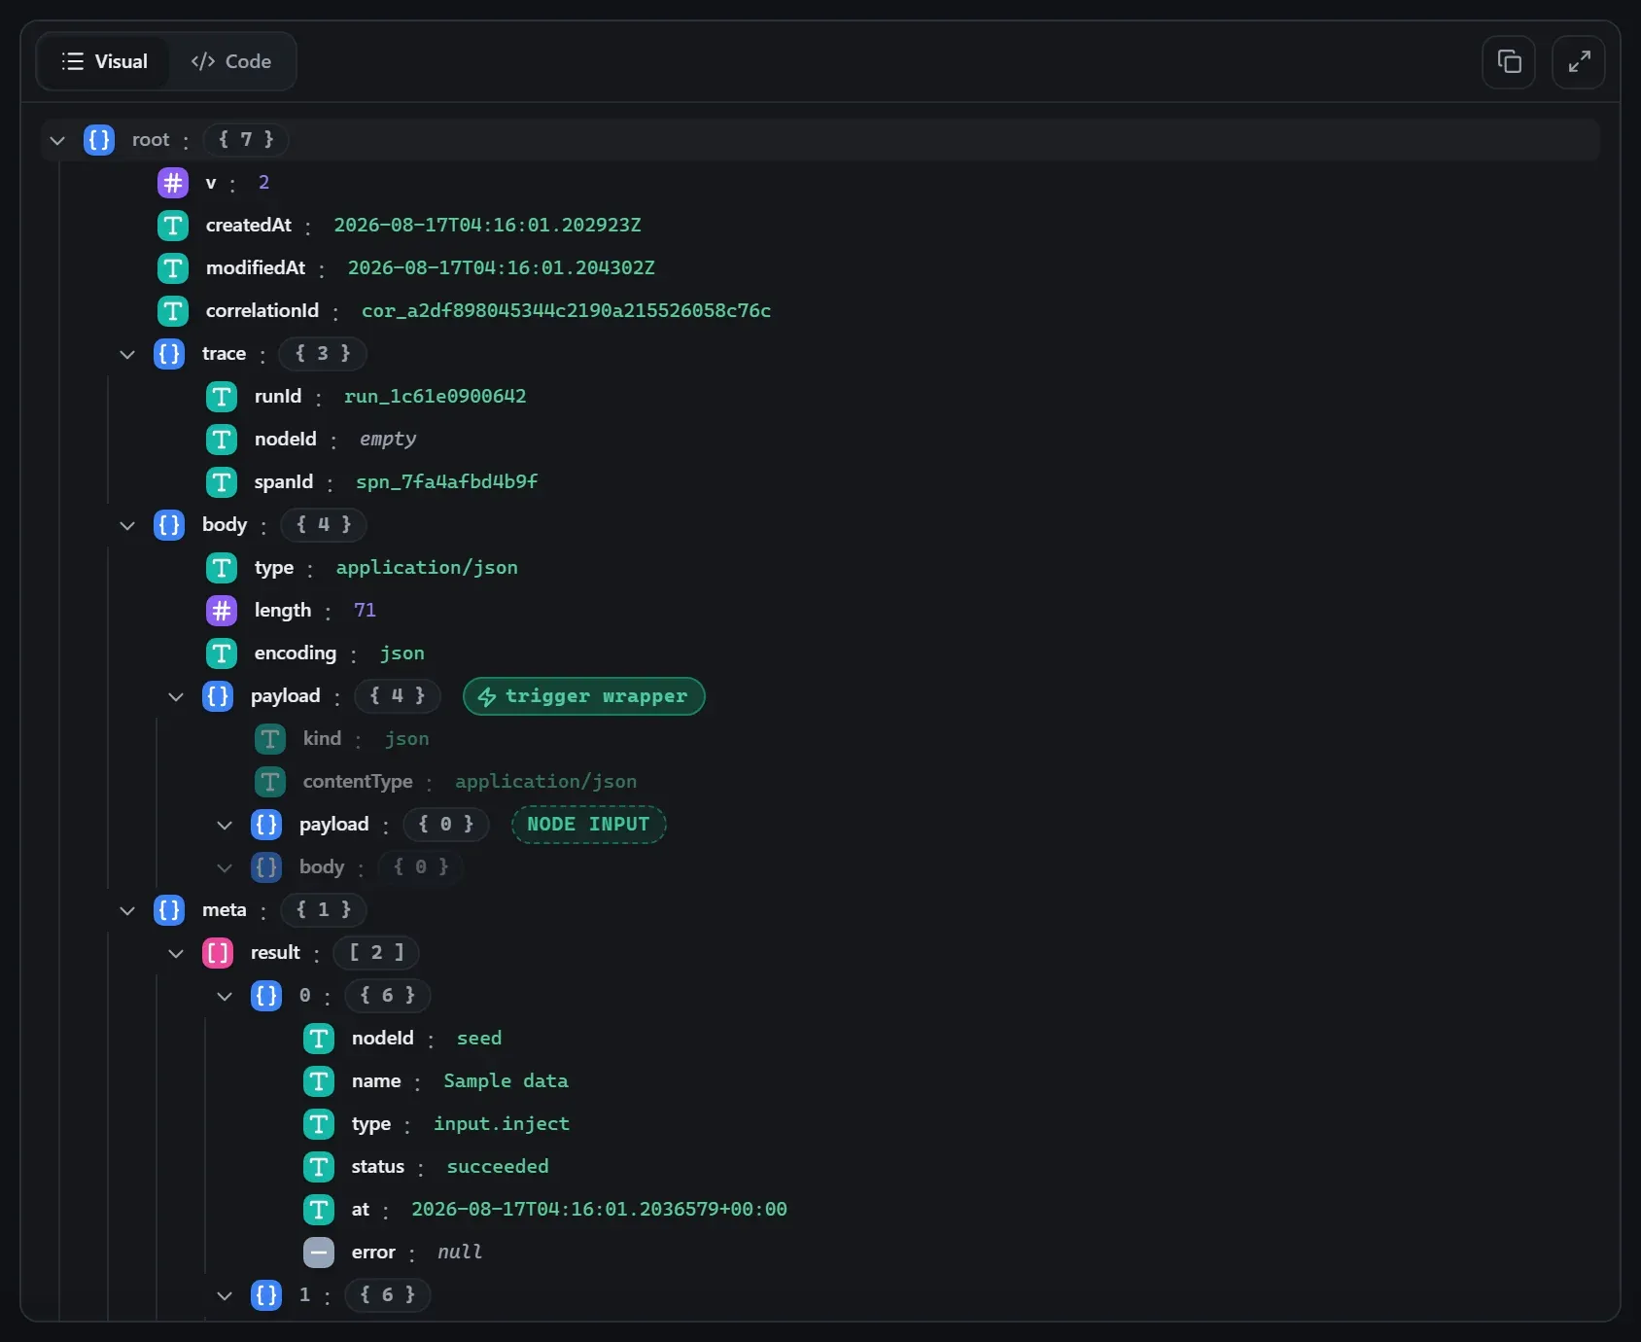Screen dimensions: 1641x1342
Task: Select the runId value run_1c61e0900642
Action: [x=435, y=397]
